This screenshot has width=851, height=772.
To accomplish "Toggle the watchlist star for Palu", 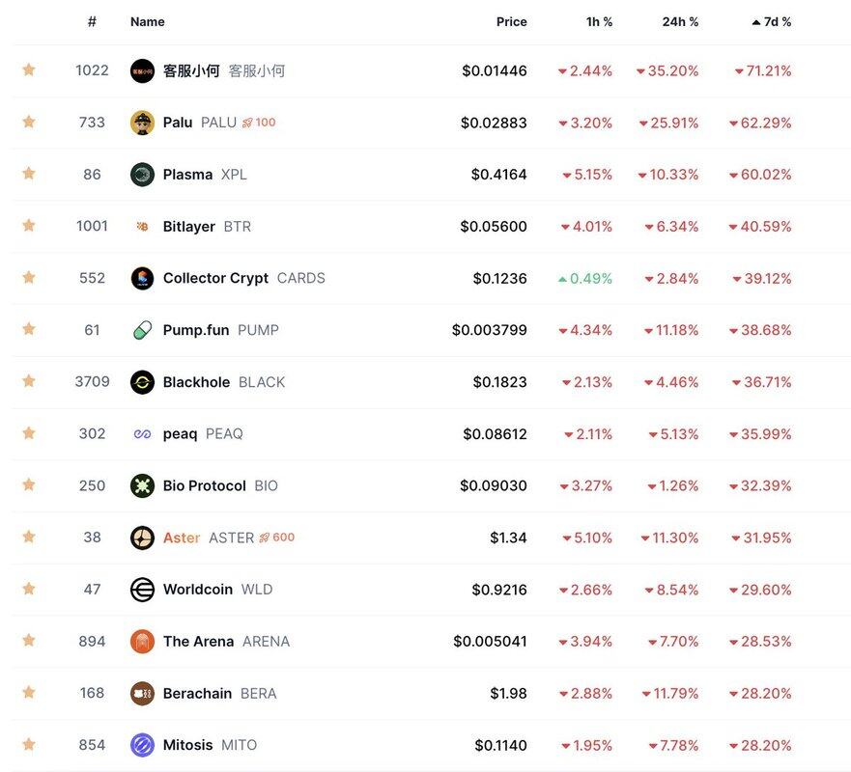I will click(29, 122).
